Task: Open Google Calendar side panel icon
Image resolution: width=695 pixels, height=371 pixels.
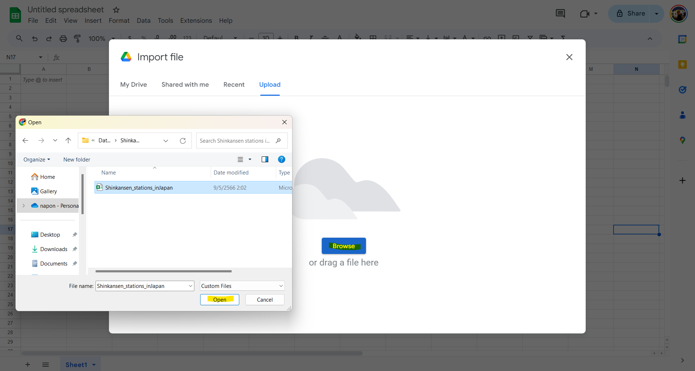Action: (x=682, y=39)
